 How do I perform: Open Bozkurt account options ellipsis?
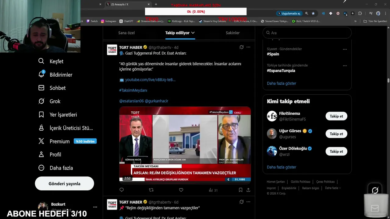95,207
